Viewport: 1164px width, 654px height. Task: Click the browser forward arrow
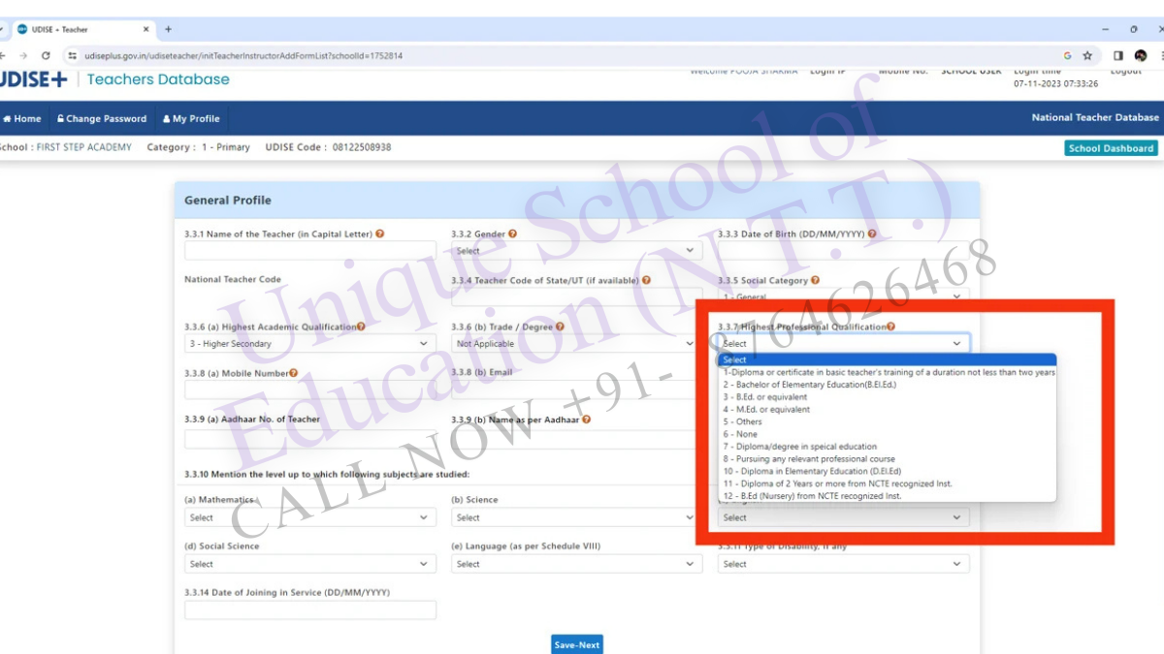click(x=23, y=56)
